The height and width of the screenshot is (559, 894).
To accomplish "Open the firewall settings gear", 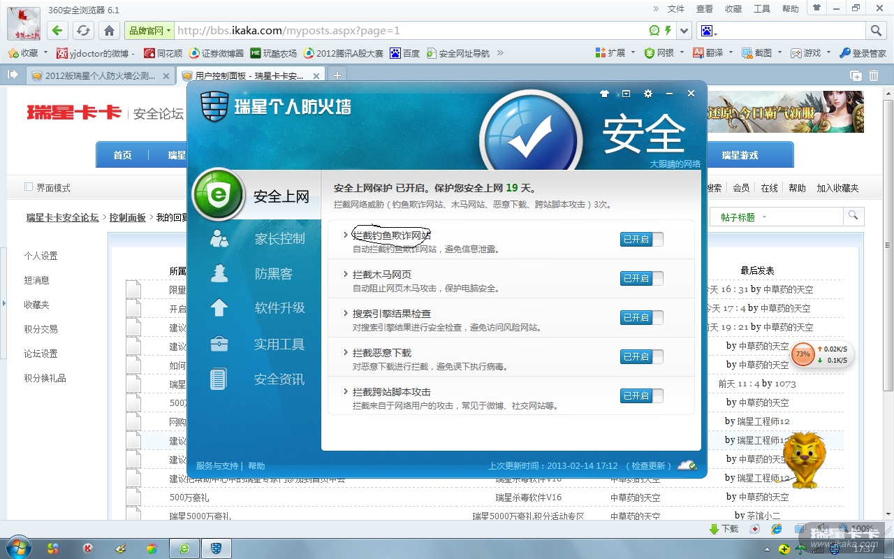I will (x=648, y=94).
